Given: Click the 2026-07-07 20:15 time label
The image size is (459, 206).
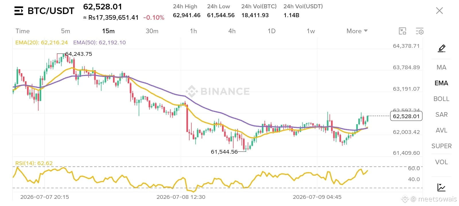Looking at the screenshot, I should coord(44,197).
